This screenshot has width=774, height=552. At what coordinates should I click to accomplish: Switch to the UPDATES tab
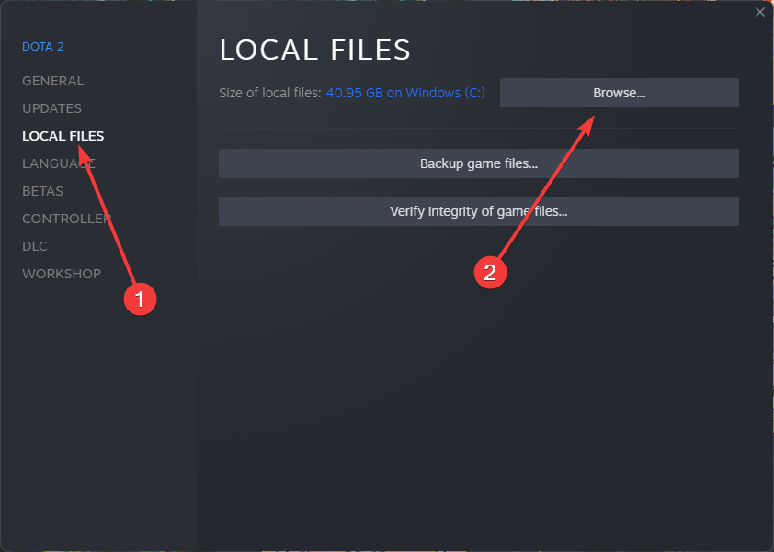pyautogui.click(x=51, y=108)
